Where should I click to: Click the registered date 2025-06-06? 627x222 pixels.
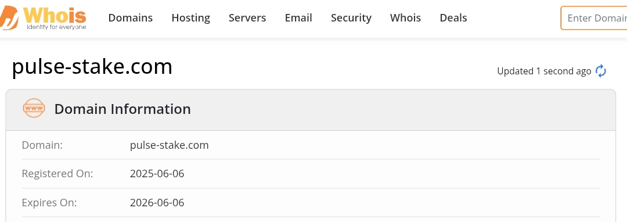coord(157,174)
